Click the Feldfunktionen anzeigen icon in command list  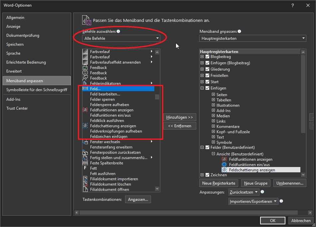coord(85,110)
